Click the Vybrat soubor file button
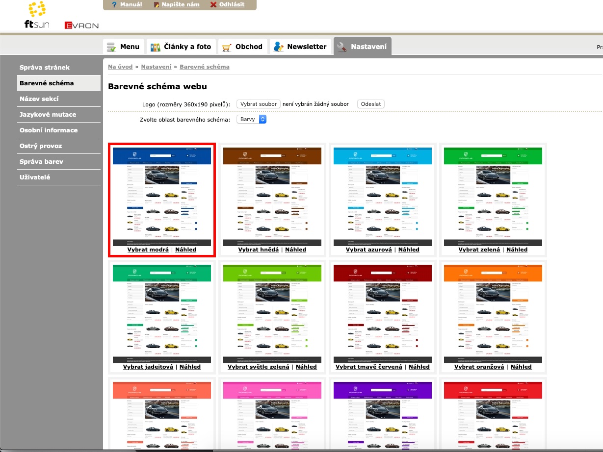This screenshot has height=452, width=603. [x=259, y=104]
